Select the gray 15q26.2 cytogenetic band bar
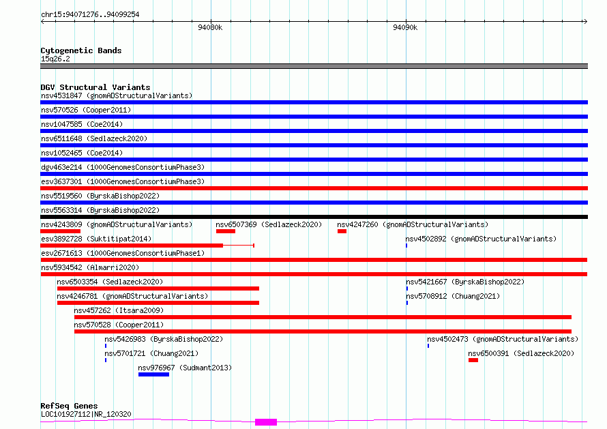The width and height of the screenshot is (607, 429). point(314,66)
